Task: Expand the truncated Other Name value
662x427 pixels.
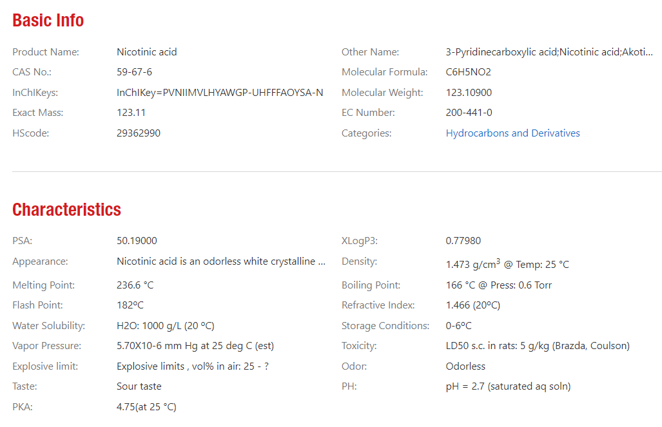Action: click(549, 52)
